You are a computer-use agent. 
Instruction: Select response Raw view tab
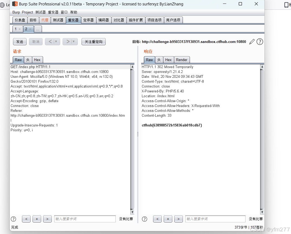click(149, 60)
